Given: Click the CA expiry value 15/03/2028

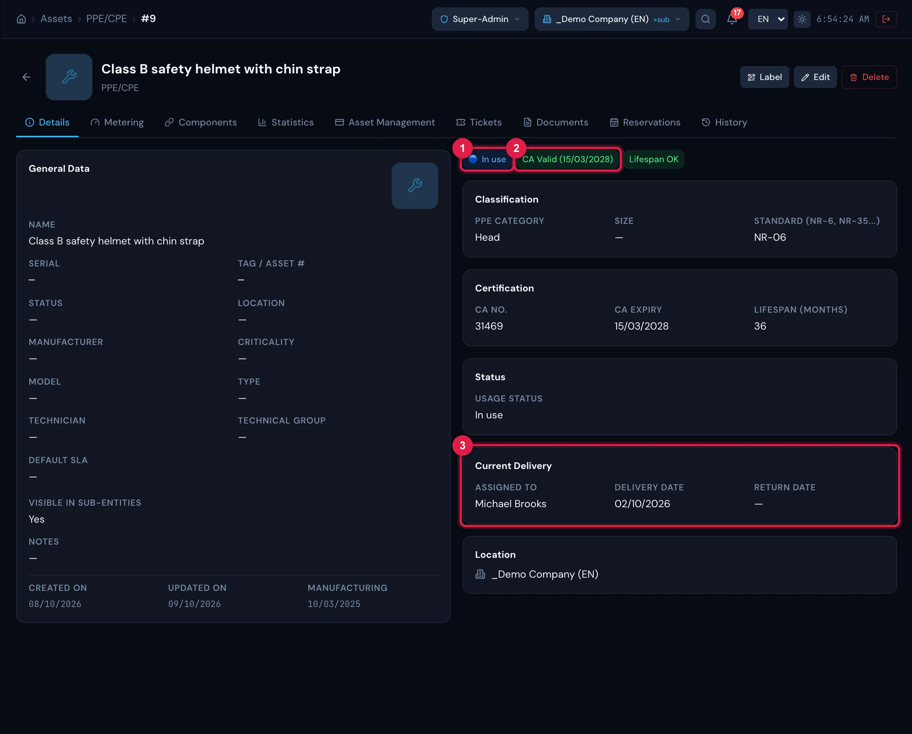Looking at the screenshot, I should tap(641, 326).
